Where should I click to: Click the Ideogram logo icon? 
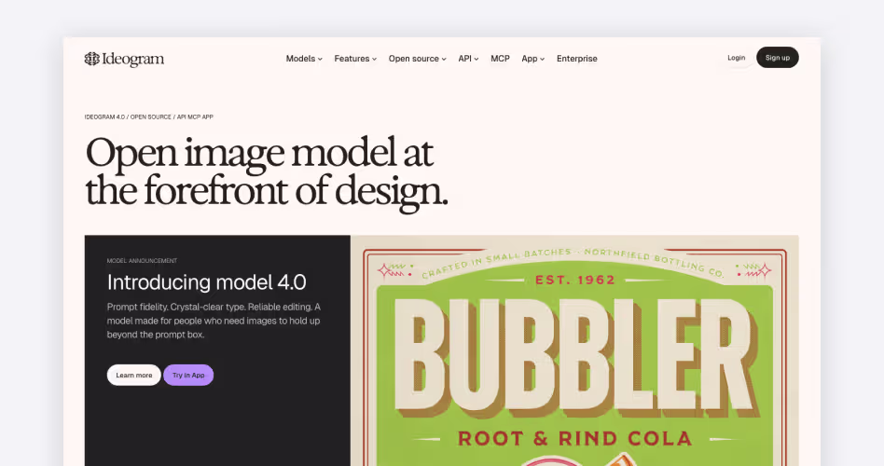(92, 59)
